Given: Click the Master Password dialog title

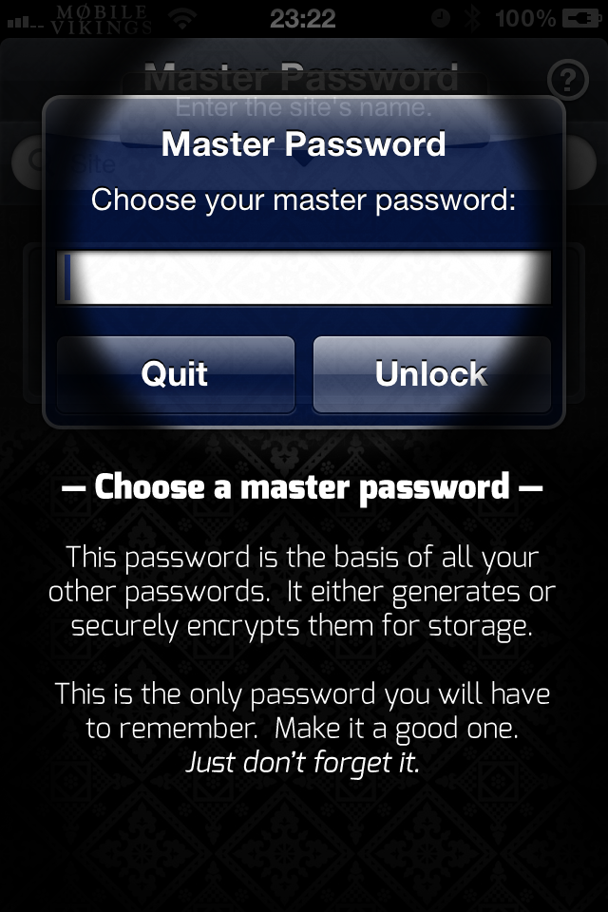Looking at the screenshot, I should click(304, 143).
